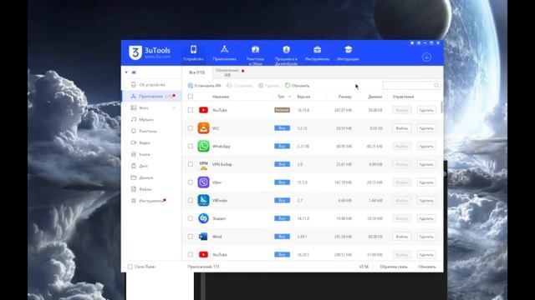Click Файлы button in VLC row
This screenshot has width=535, height=300.
401,128
